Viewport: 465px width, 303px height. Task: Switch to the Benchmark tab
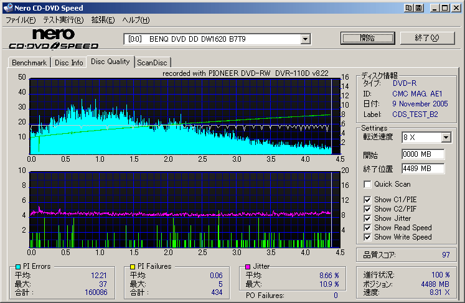pyautogui.click(x=29, y=63)
